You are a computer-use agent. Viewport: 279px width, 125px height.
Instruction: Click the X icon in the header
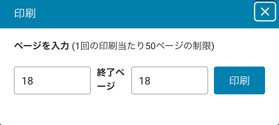click(x=265, y=12)
